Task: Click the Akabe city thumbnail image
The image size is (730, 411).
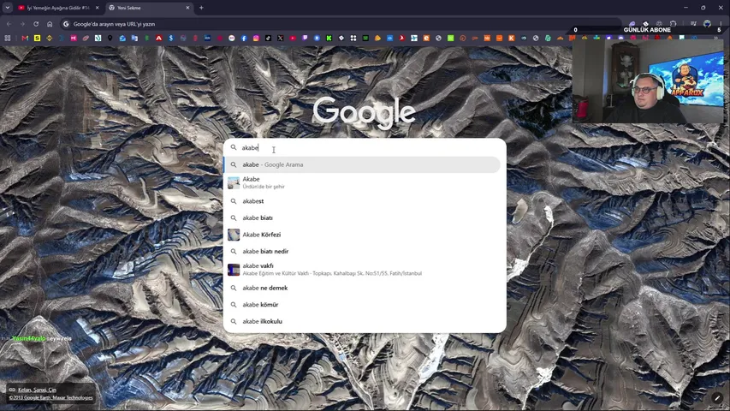Action: (x=234, y=182)
